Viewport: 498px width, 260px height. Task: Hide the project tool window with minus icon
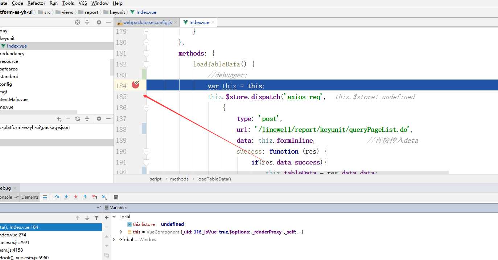tap(108, 22)
